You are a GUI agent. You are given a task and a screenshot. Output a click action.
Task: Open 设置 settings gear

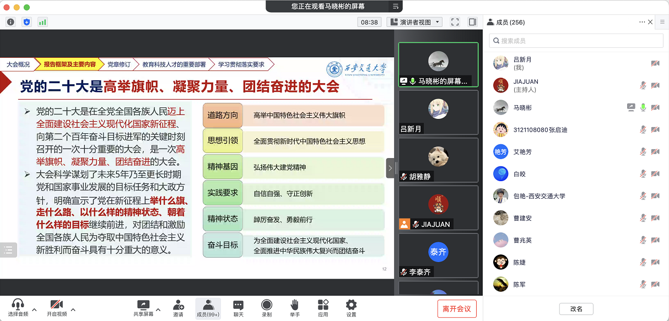pos(351,308)
